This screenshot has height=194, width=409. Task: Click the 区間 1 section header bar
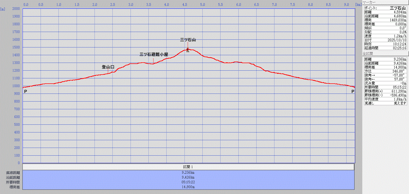click(x=188, y=167)
